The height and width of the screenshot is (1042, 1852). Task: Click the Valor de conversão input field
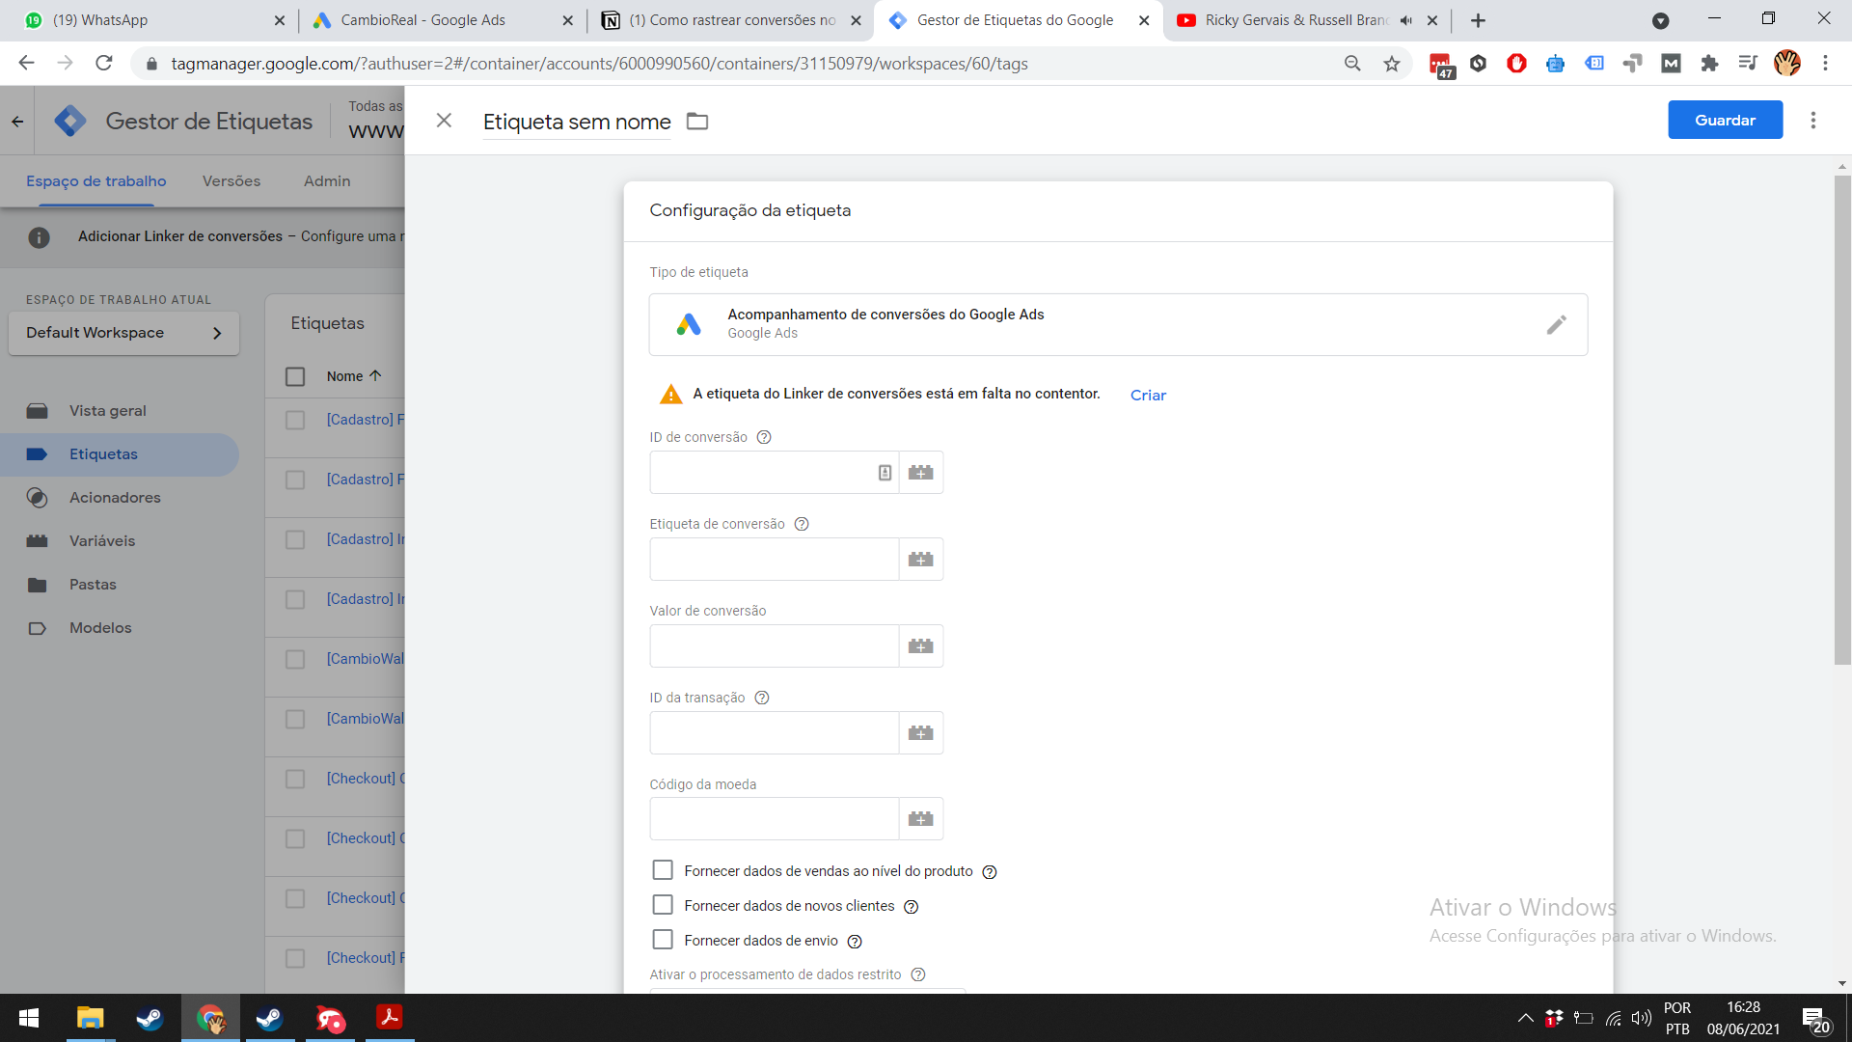pos(774,646)
